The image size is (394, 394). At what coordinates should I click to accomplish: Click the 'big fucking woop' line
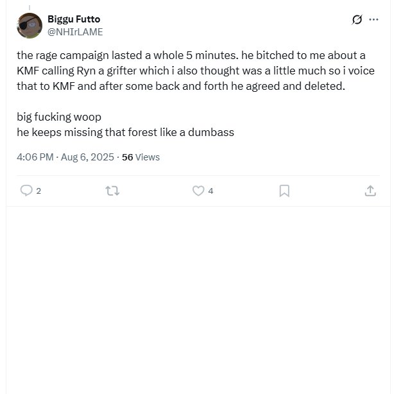click(x=59, y=117)
